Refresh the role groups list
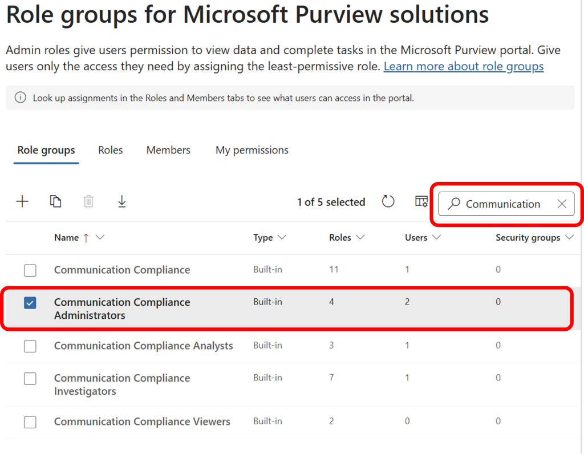Image resolution: width=584 pixels, height=454 pixels. 388,201
